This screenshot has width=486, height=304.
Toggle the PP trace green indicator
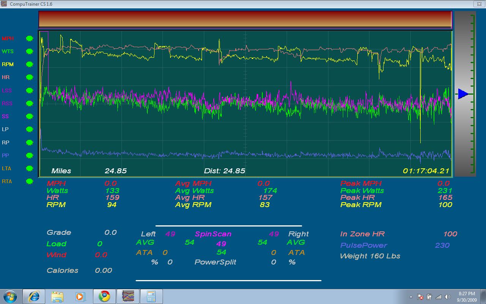point(29,155)
